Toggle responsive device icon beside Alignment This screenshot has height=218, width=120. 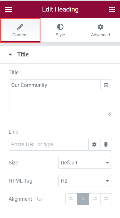point(40,199)
